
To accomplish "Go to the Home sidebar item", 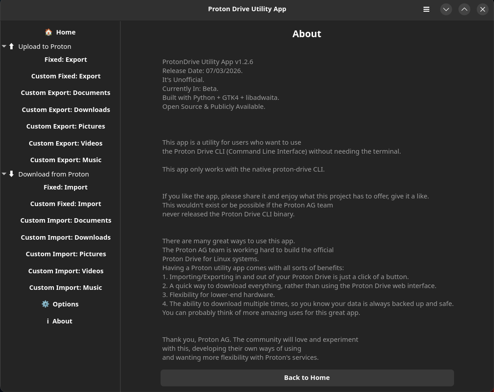I will click(x=60, y=32).
